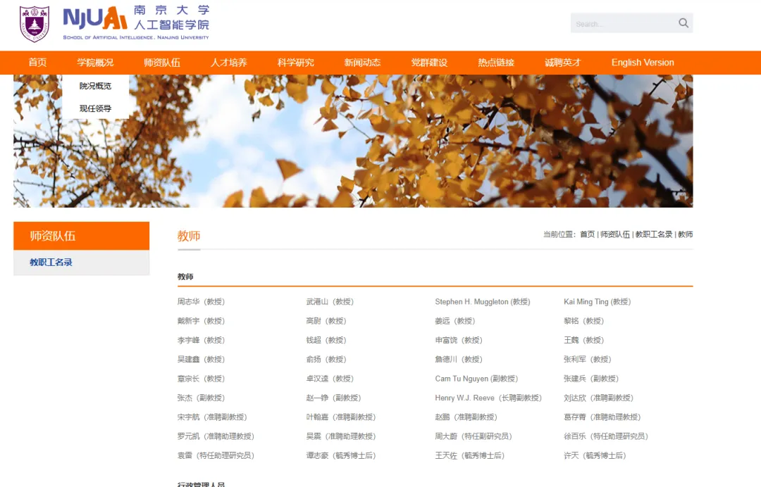Click the search magnifier icon

pyautogui.click(x=683, y=23)
